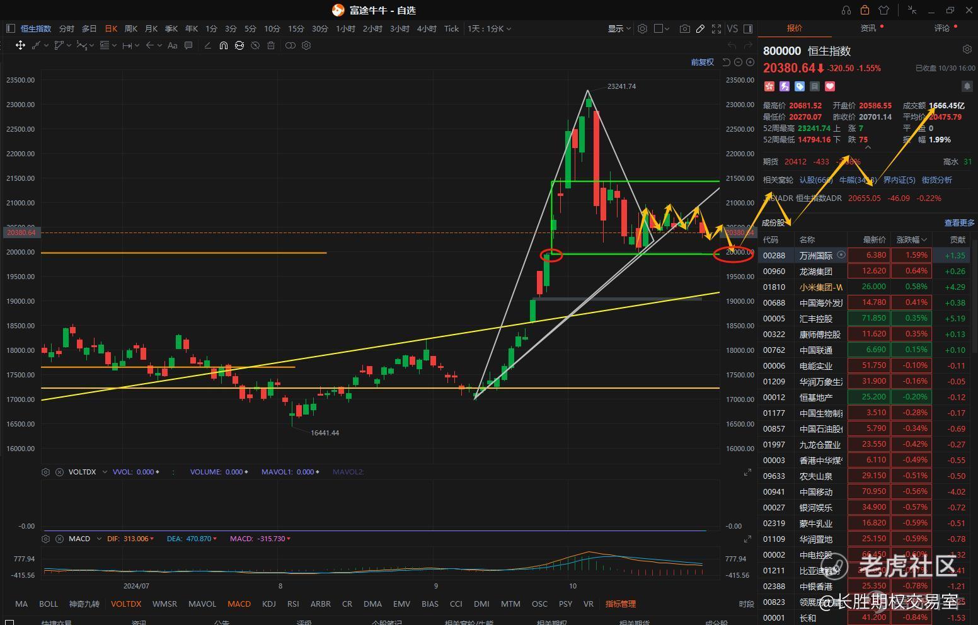Take a chart screenshot with camera icon
Screen dimensions: 978x625
click(x=684, y=28)
